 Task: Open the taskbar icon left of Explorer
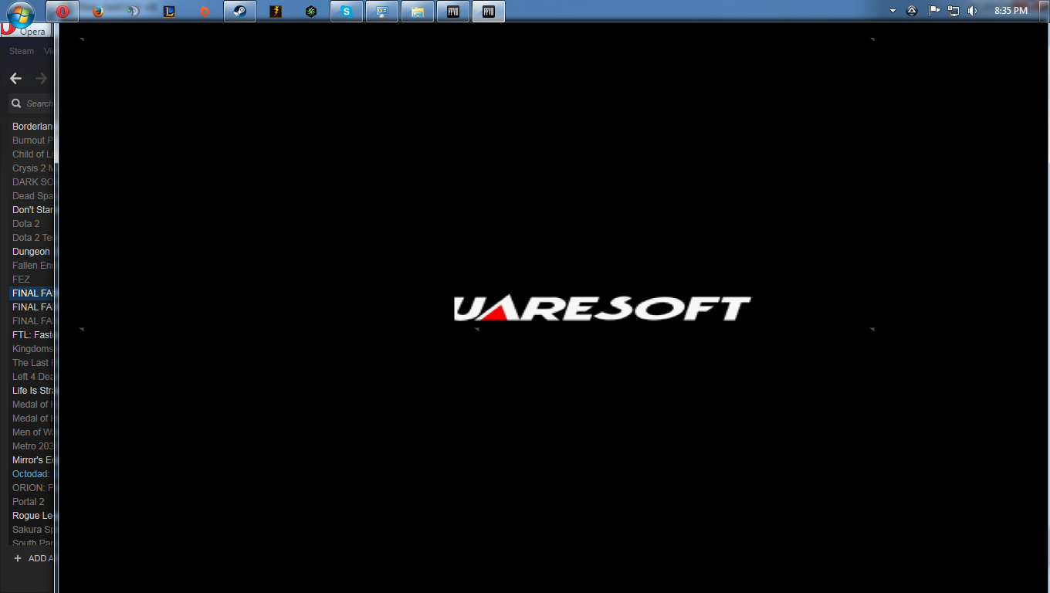tap(382, 12)
